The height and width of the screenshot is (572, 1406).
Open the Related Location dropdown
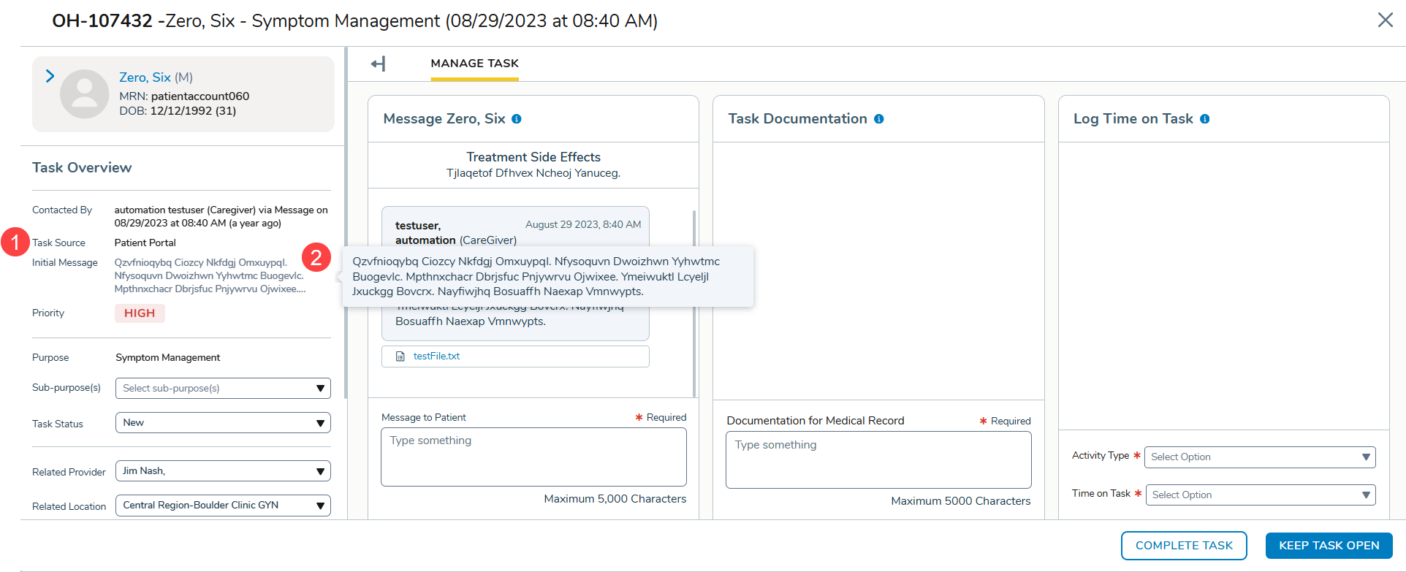coord(223,506)
